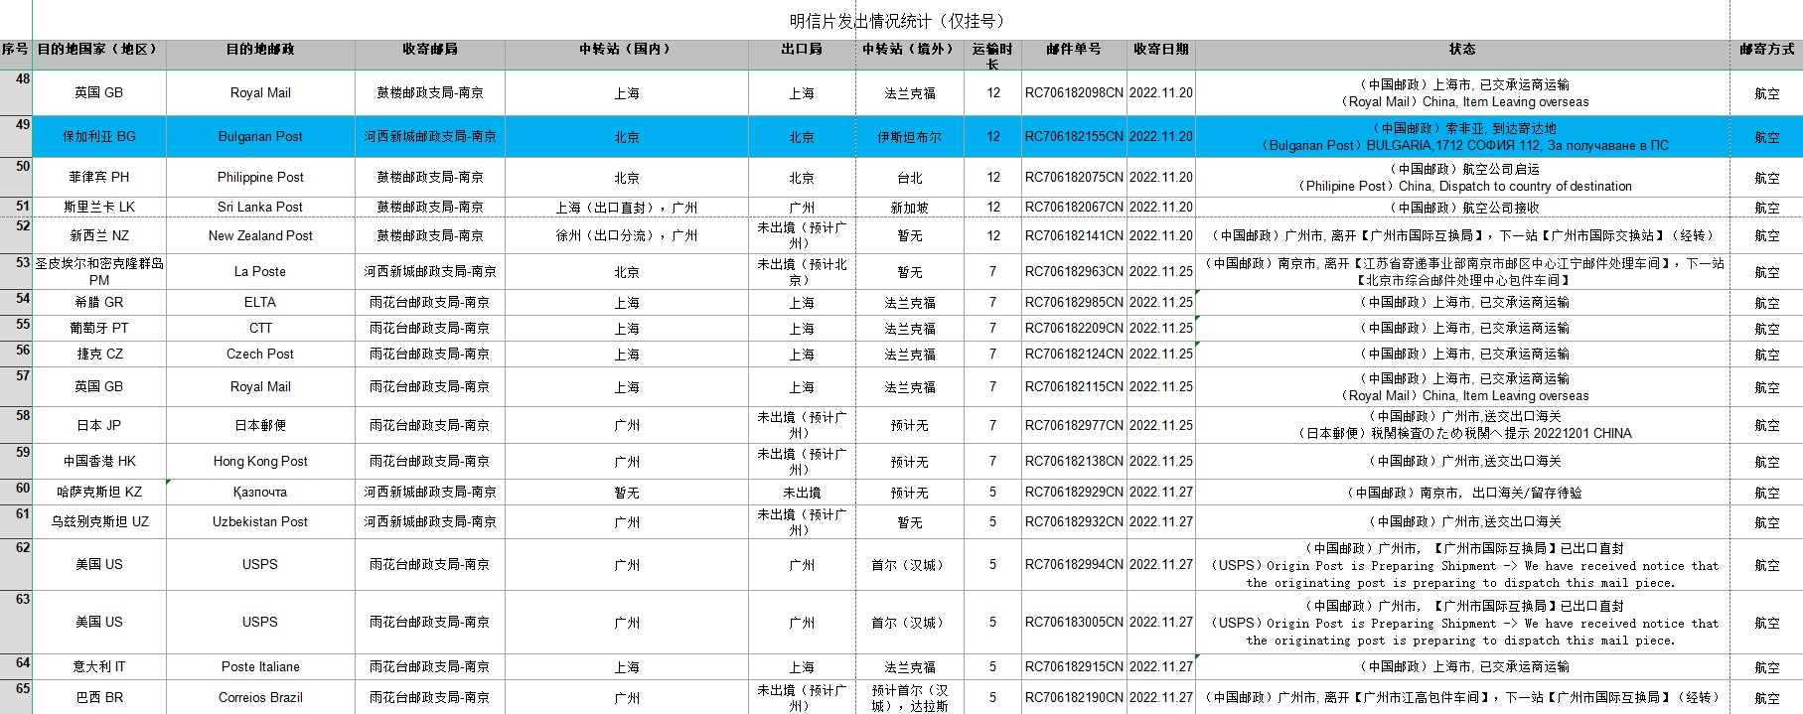Select the Poste Italiane cell
Viewport: 1803px width, 714px height.
pos(260,667)
